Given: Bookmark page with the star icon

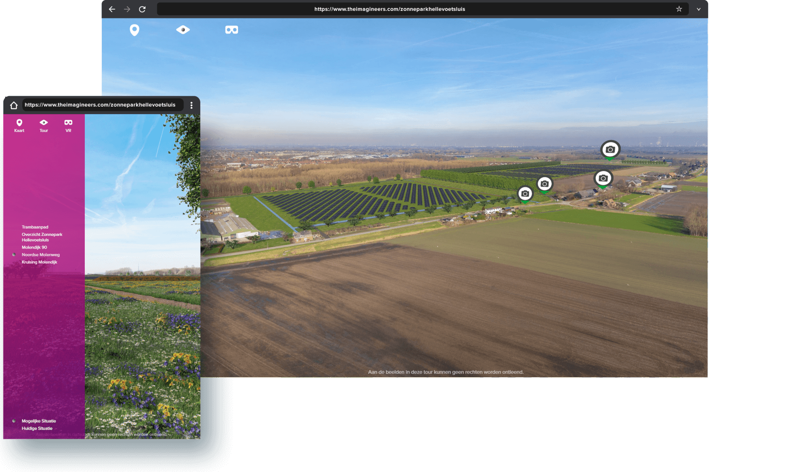Looking at the screenshot, I should tap(679, 9).
